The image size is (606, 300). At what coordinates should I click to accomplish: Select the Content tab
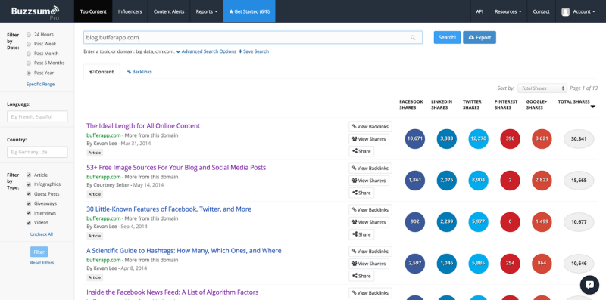102,72
